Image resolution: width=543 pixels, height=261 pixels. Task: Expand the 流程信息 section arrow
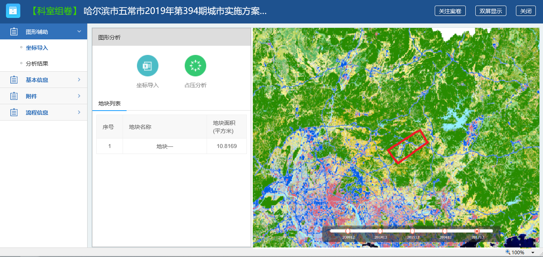(79, 113)
